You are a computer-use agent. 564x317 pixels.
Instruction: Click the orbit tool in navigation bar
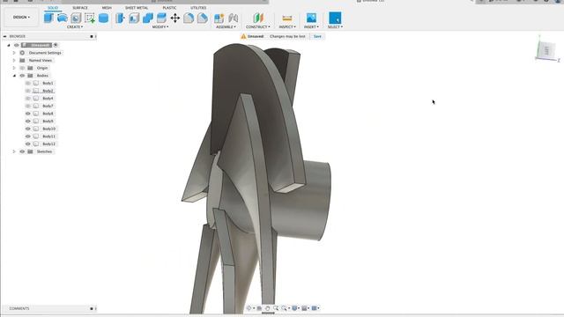[249, 308]
